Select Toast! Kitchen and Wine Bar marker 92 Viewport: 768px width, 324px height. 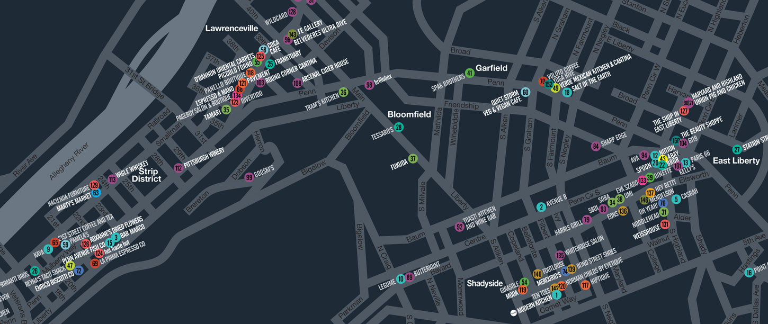point(459,227)
